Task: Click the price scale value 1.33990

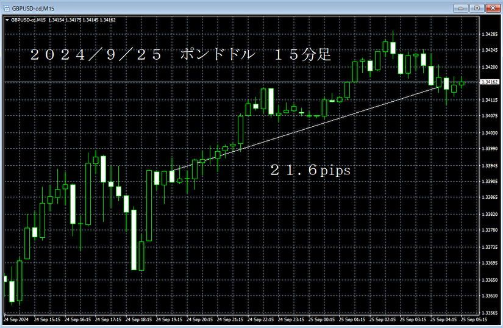Action: point(490,148)
